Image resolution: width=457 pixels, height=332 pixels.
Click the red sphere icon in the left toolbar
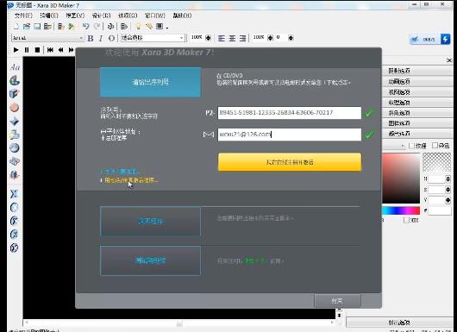pos(15,108)
